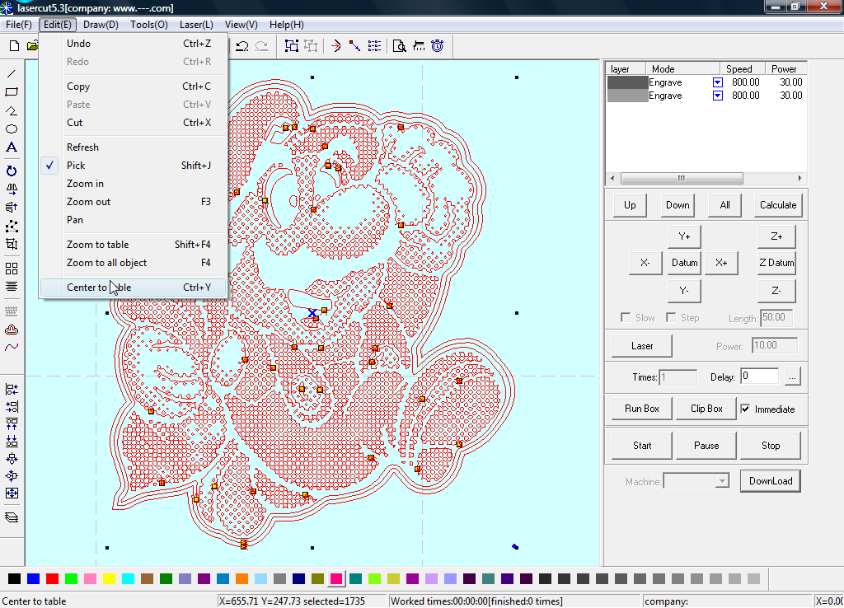
Task: Open the View(V) menu
Action: [x=241, y=25]
